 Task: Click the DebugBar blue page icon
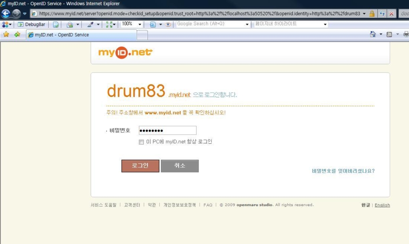[x=153, y=24]
